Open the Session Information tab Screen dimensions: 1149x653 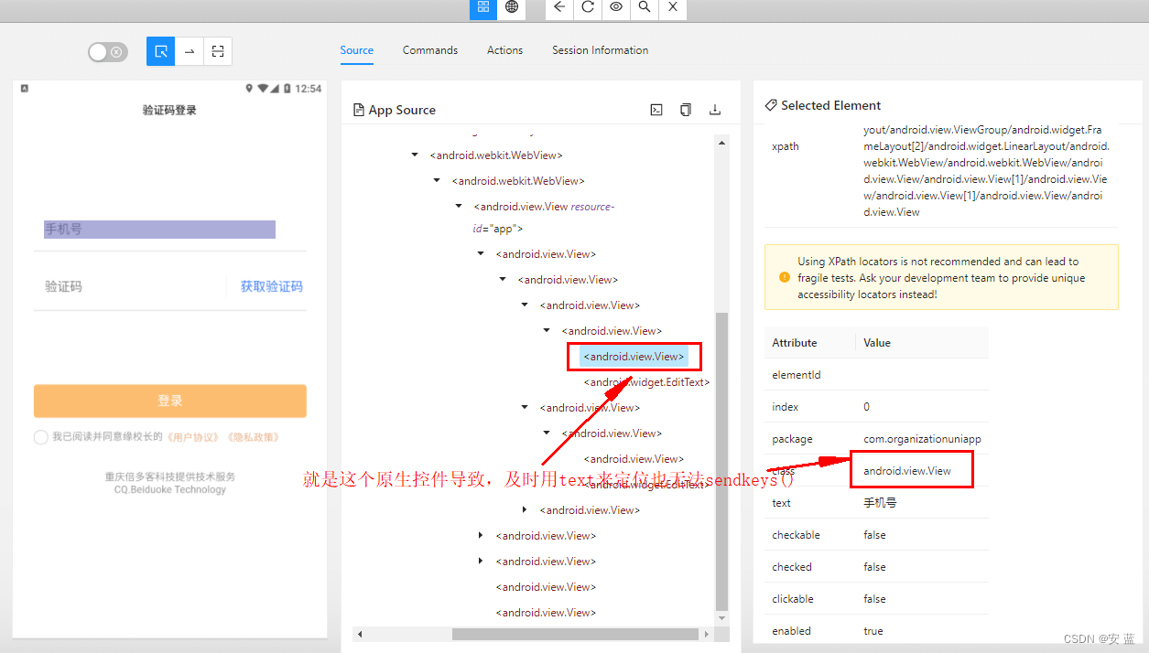click(600, 50)
